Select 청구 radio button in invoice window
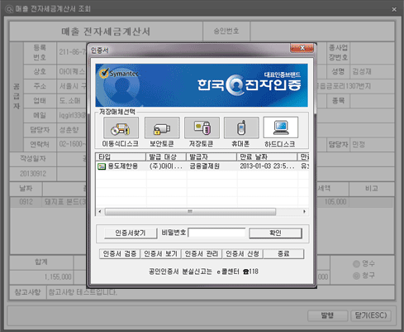 tap(356, 276)
